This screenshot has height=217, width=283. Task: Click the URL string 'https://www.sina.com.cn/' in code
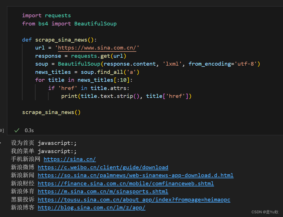(97, 48)
